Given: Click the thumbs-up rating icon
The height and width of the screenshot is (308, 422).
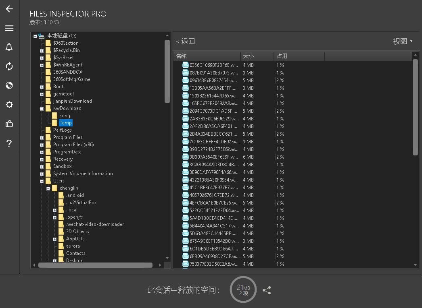Looking at the screenshot, I should 9,124.
